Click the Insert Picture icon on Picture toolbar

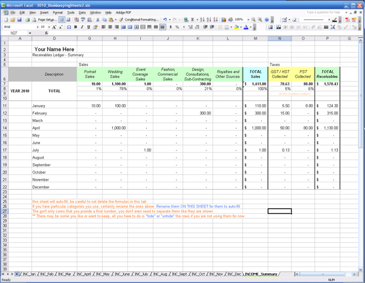tap(271, 27)
